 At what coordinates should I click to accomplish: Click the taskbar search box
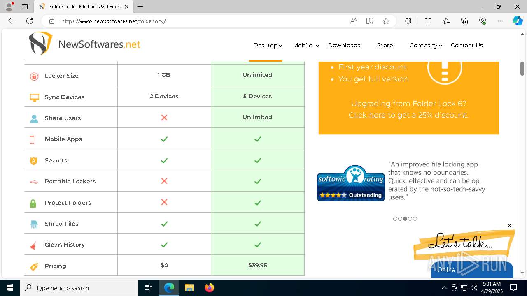[79, 288]
